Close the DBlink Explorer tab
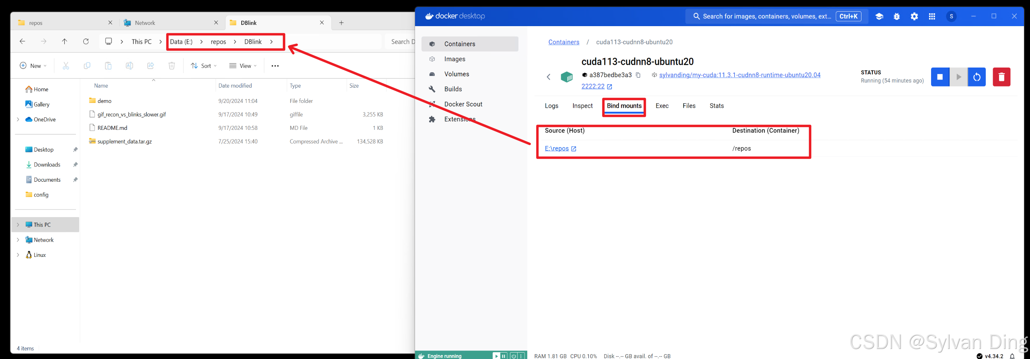 [x=322, y=23]
